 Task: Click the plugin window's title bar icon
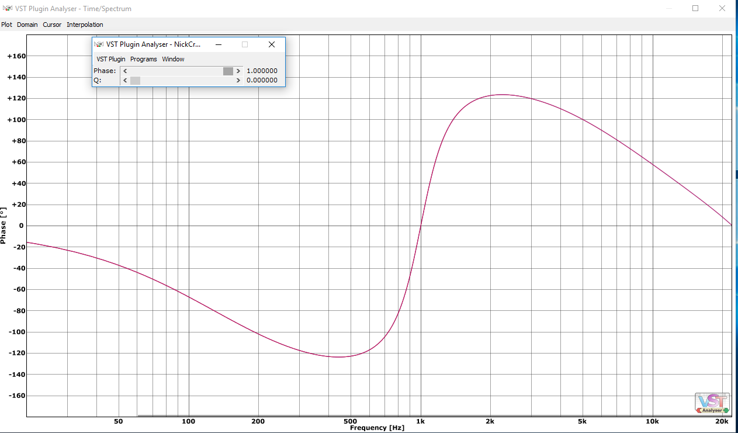pos(99,44)
